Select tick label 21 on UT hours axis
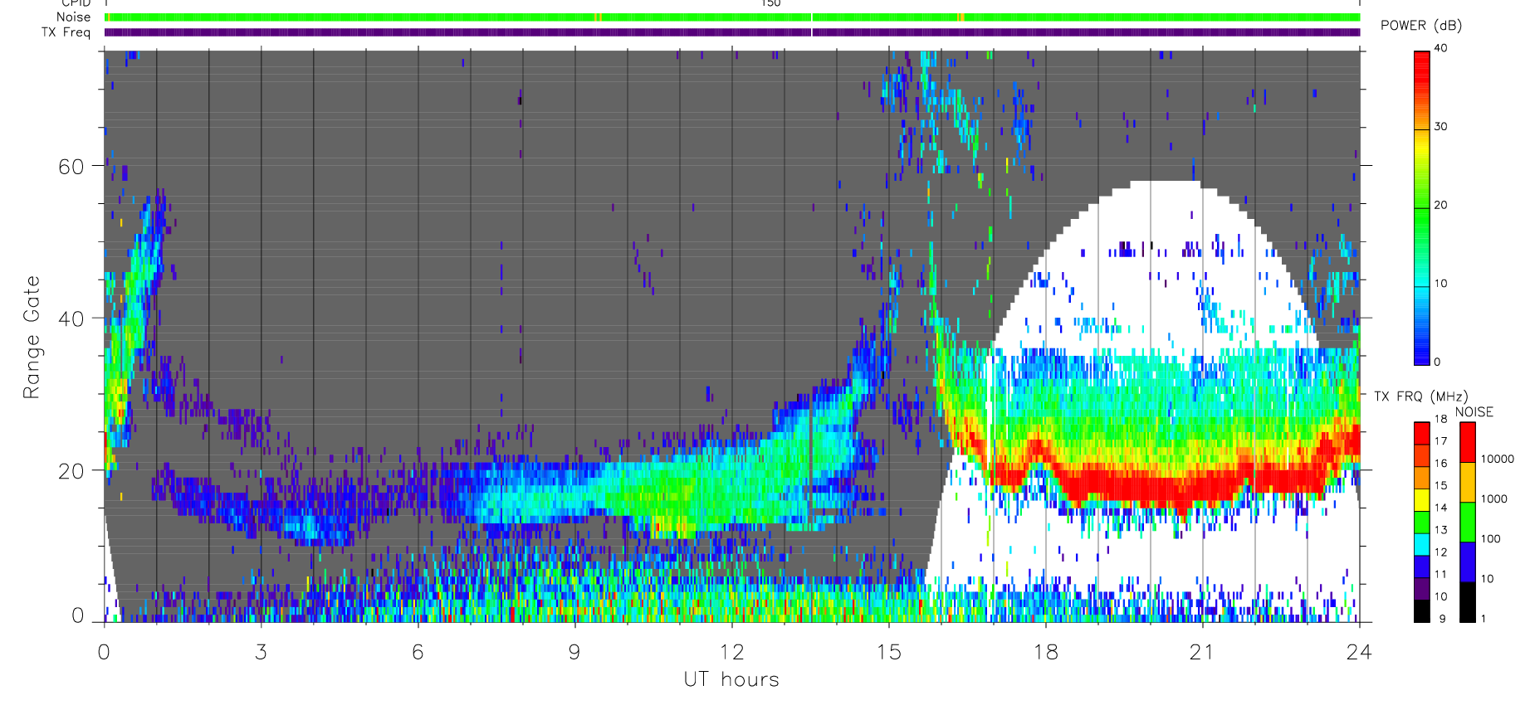Screen dimensions: 1530x705 (1202, 652)
